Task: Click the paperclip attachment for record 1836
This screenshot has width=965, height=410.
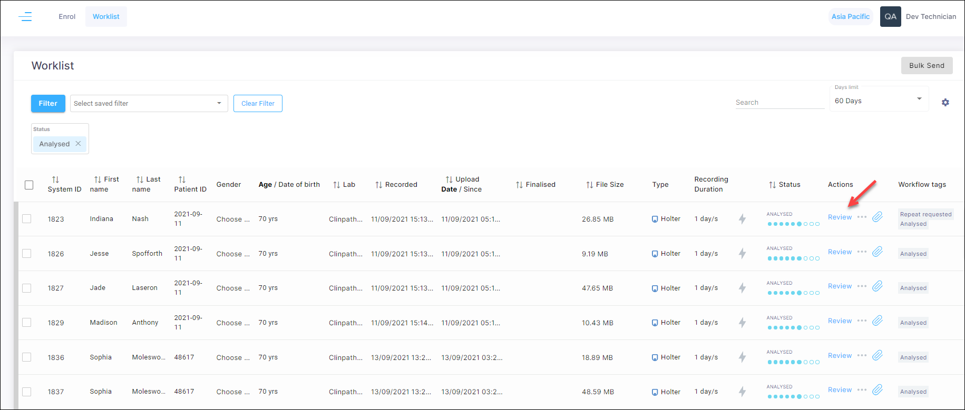Action: (x=877, y=355)
